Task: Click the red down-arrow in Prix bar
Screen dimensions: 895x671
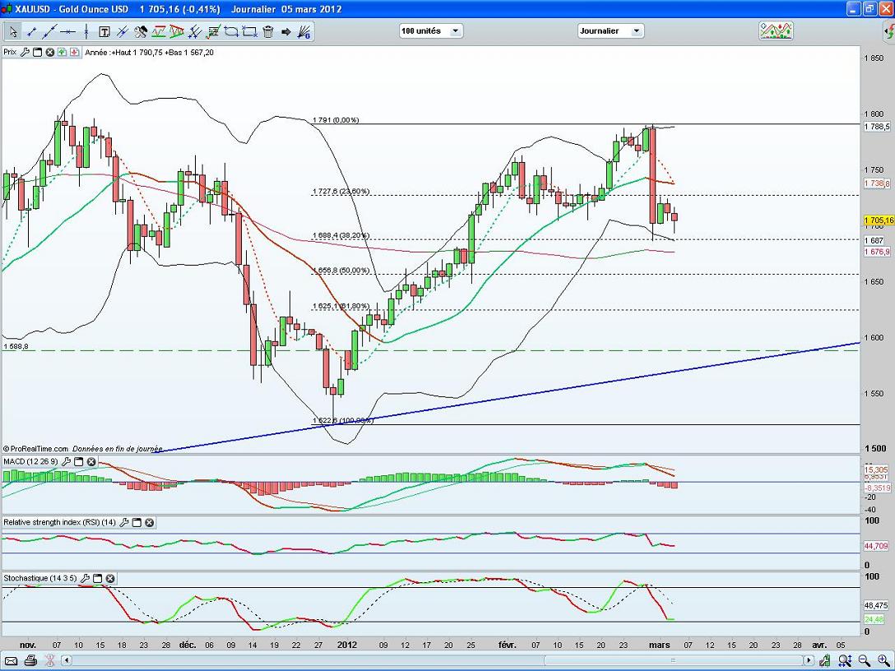Action: point(74,52)
